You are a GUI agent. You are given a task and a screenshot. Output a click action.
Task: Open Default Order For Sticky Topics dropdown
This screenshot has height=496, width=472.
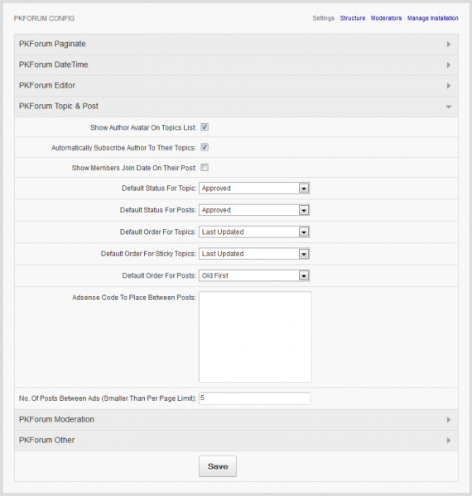tap(254, 254)
